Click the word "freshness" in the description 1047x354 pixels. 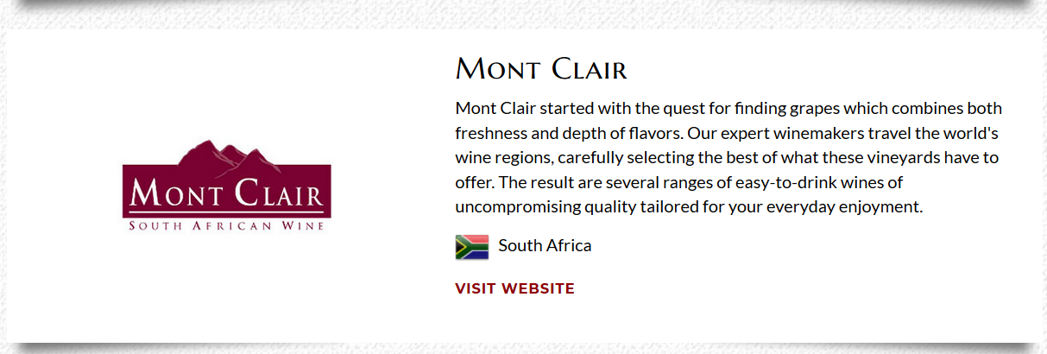point(491,133)
